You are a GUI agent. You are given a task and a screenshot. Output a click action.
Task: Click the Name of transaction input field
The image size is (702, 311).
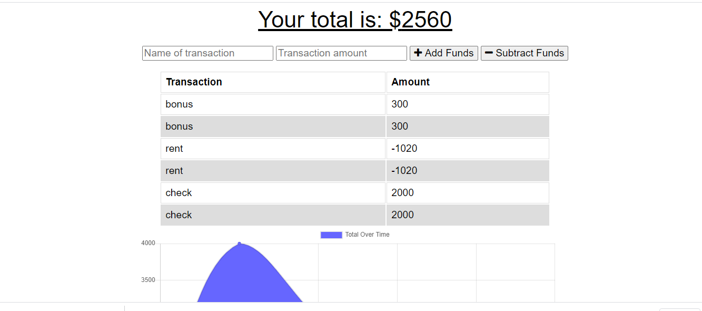(207, 53)
